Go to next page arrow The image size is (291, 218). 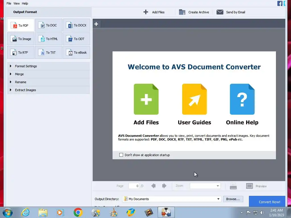(164, 186)
